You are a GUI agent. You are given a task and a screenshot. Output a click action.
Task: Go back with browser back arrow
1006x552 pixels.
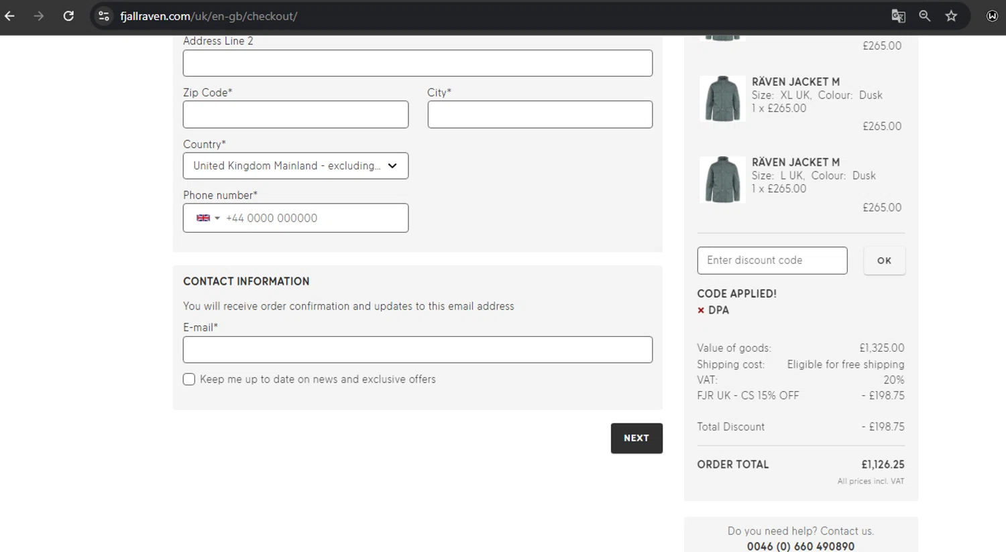[x=10, y=16]
